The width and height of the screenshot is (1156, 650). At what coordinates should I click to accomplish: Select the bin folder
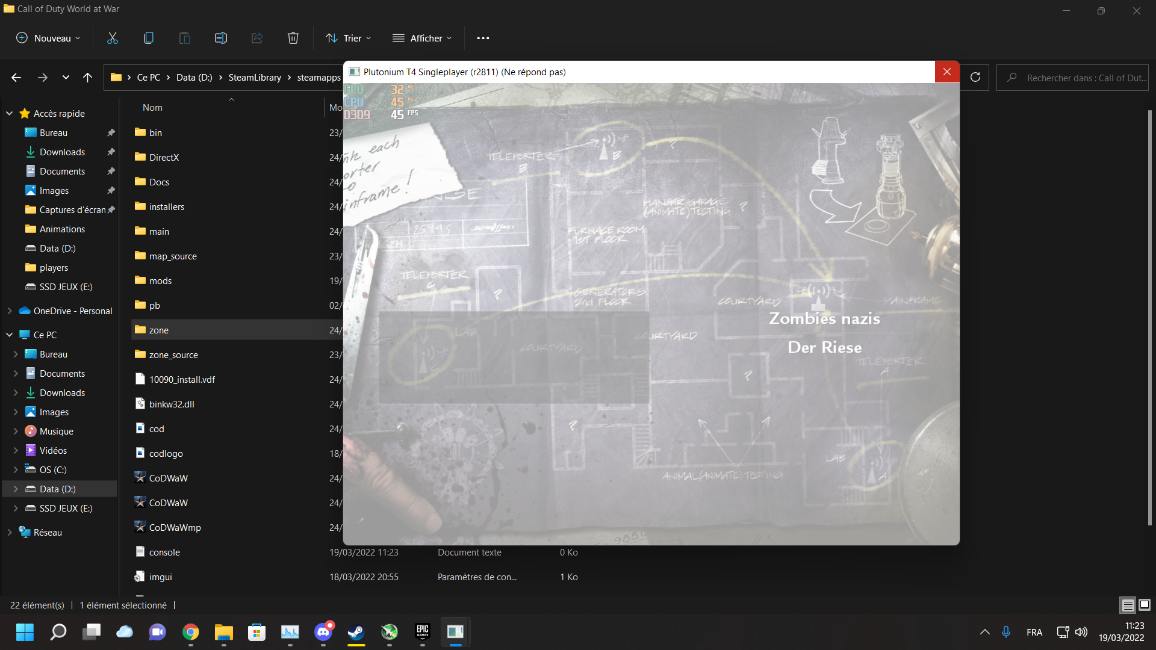(x=155, y=132)
